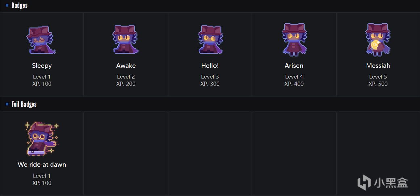This screenshot has height=196, width=420.
Task: Click XP: 400 under the Arisen badge
Action: pos(294,84)
